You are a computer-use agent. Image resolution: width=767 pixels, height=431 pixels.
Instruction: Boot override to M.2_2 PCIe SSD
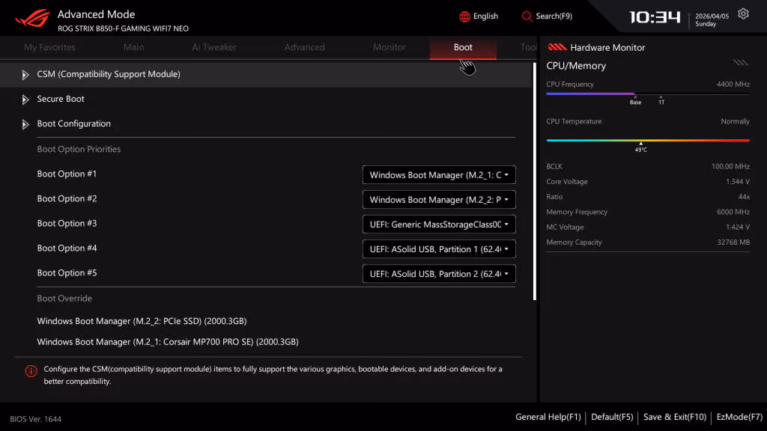pyautogui.click(x=142, y=321)
